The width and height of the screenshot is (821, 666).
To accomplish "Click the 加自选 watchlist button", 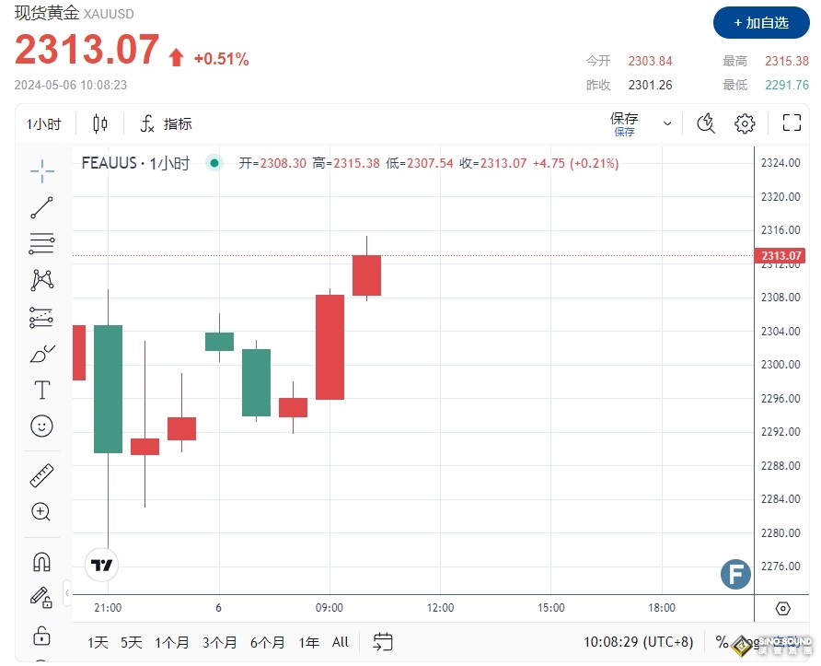I will pos(761,23).
